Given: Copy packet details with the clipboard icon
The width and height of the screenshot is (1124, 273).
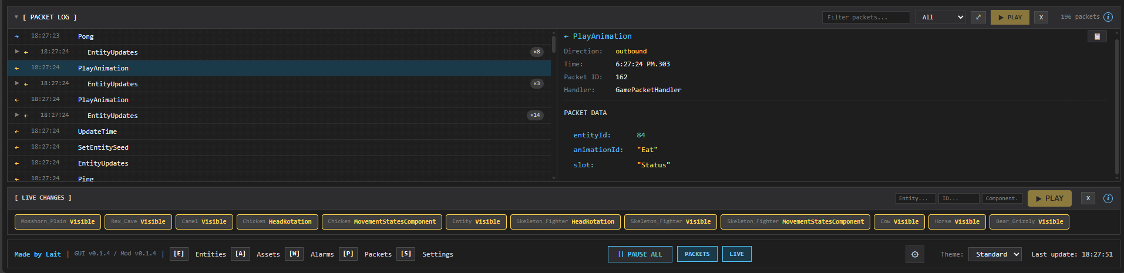Looking at the screenshot, I should (x=1096, y=36).
